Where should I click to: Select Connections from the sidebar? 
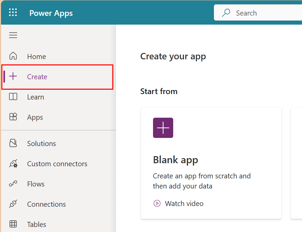click(x=46, y=204)
